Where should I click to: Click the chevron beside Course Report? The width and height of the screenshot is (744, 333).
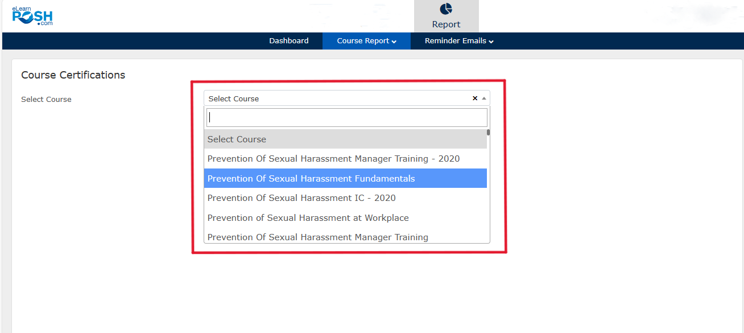(394, 42)
